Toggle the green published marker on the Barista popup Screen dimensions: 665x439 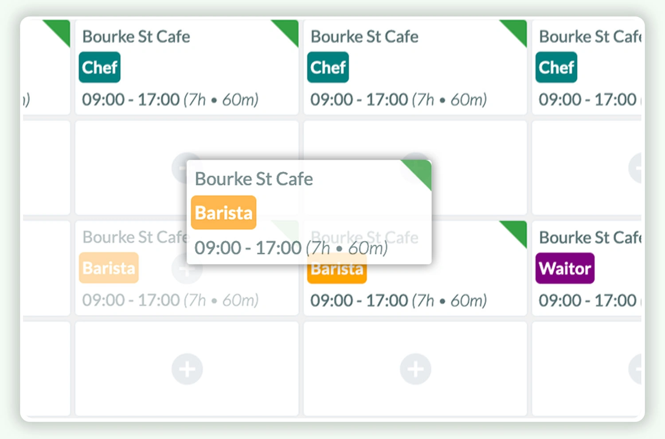pos(419,173)
